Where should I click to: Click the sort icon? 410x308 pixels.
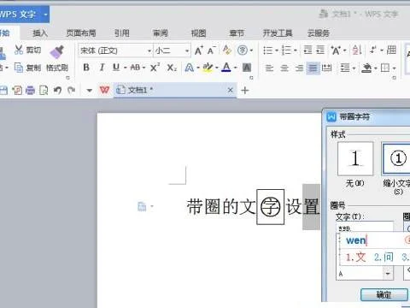357,50
